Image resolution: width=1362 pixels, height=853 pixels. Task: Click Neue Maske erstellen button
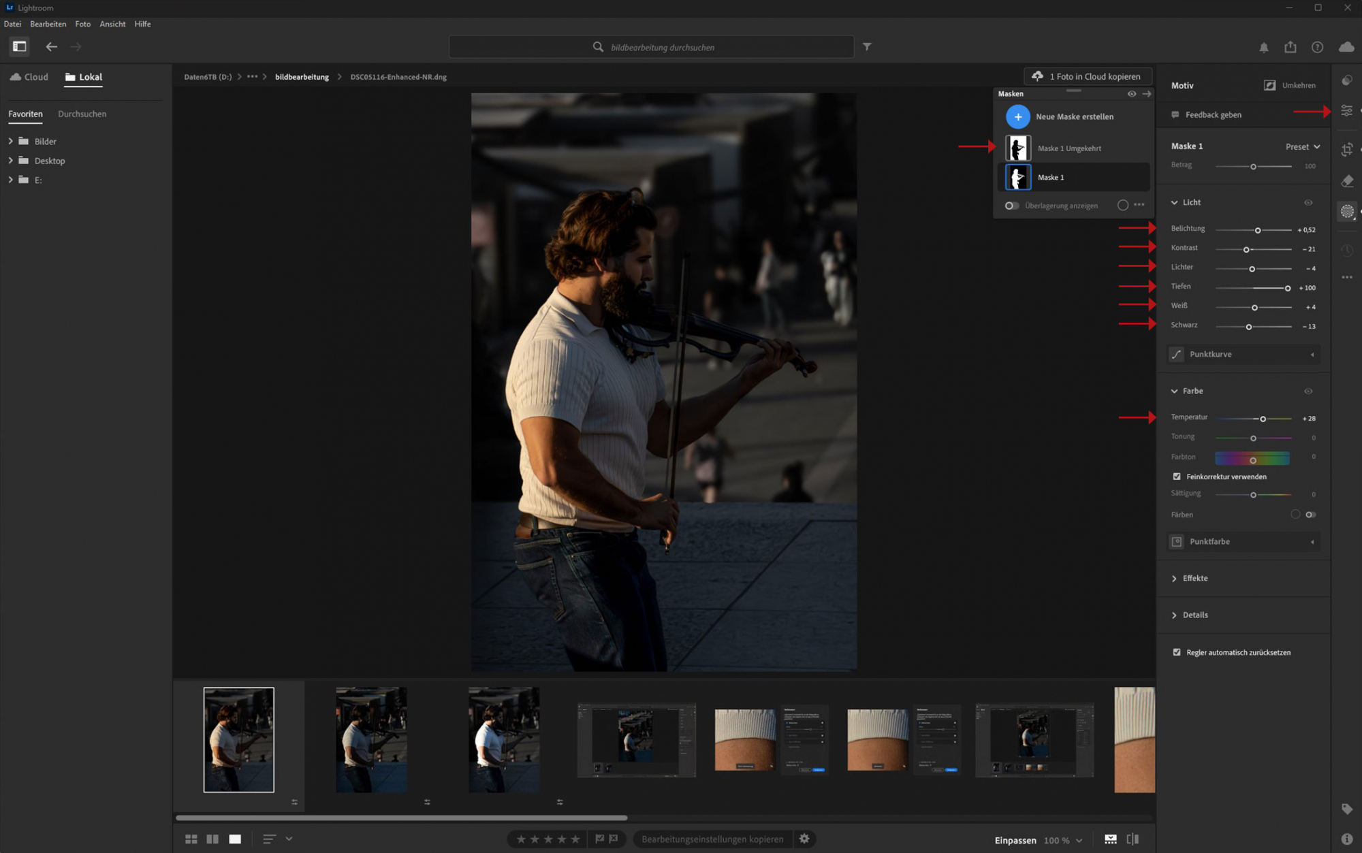[x=1017, y=116]
